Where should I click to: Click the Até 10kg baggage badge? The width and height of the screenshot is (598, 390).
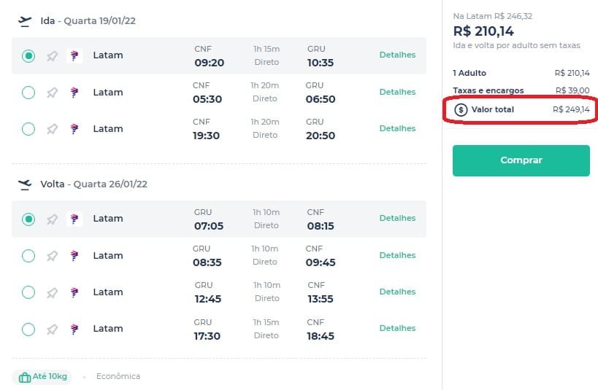coord(42,377)
